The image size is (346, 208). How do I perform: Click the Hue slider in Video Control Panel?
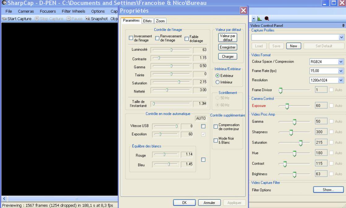[x=294, y=153]
